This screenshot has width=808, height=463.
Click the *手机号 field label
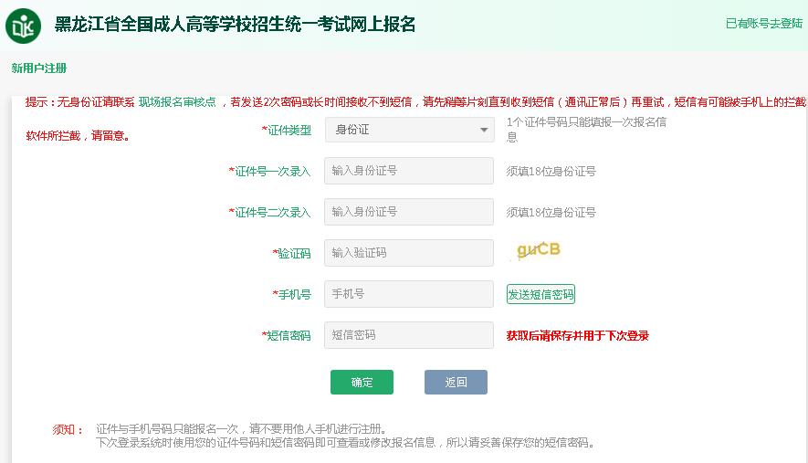coord(292,295)
